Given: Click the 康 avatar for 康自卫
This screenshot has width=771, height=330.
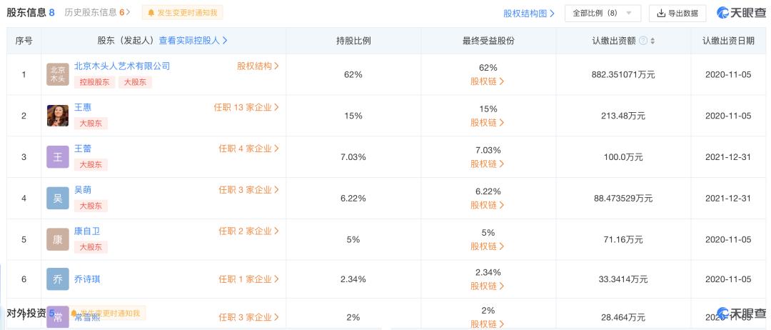Looking at the screenshot, I should 58,239.
